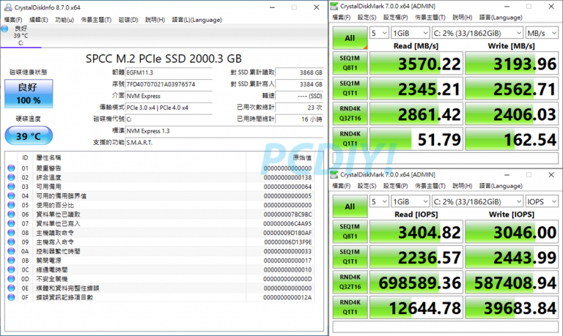Select the C: drive status orb in CrystalDiskInfo
Screen dimensions: 563x336
4,29
